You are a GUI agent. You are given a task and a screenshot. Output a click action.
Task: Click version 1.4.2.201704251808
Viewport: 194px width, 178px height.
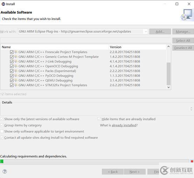(125, 57)
